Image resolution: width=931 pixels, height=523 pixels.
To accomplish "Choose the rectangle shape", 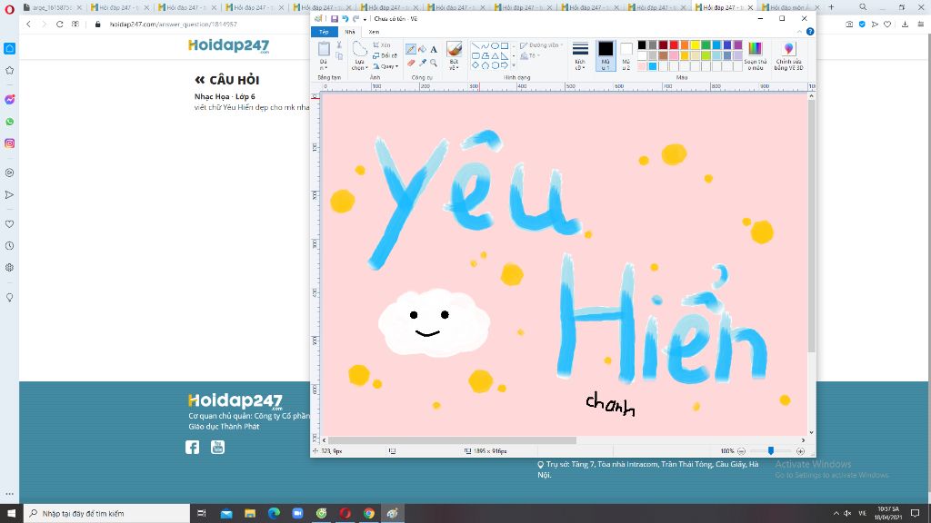I will [504, 45].
